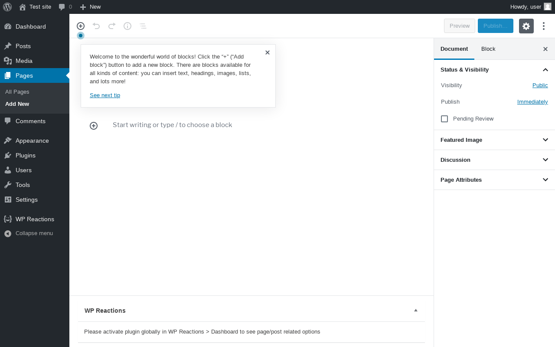Click the Visibility label text
555x347 pixels.
click(451, 85)
